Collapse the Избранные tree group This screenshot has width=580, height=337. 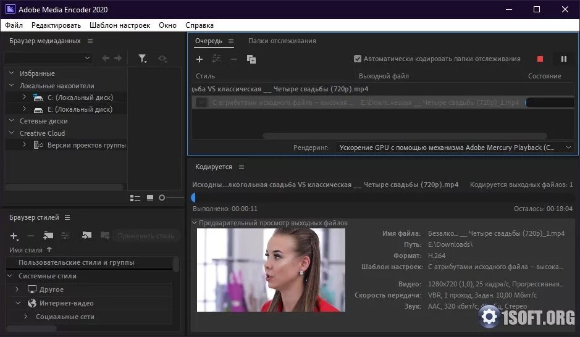coord(12,73)
